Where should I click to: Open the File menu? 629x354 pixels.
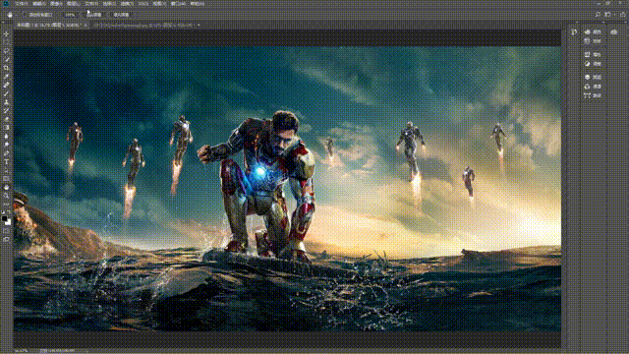22,4
